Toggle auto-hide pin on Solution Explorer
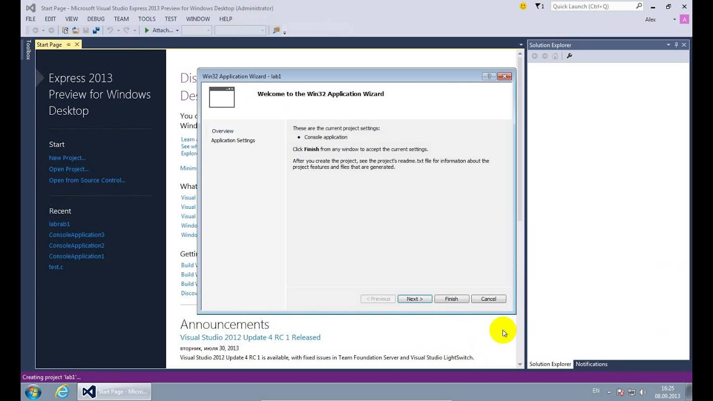This screenshot has height=401, width=713. tap(676, 45)
